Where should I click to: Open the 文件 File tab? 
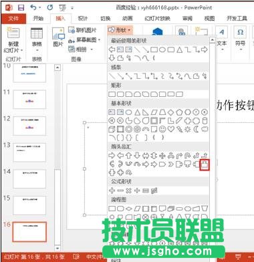coord(13,19)
